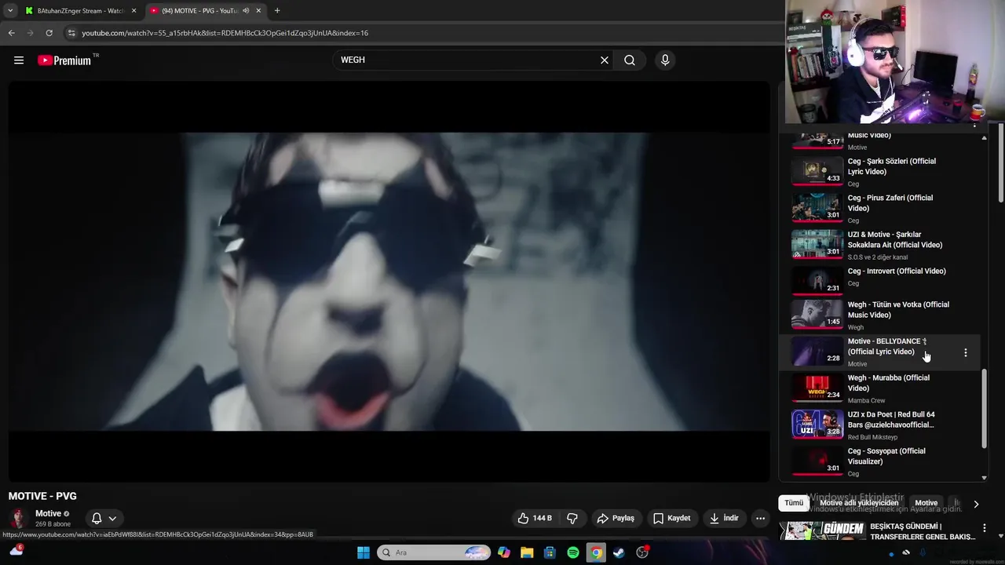Image resolution: width=1005 pixels, height=565 pixels.
Task: Open more actions ellipsis below the video
Action: [x=760, y=518]
